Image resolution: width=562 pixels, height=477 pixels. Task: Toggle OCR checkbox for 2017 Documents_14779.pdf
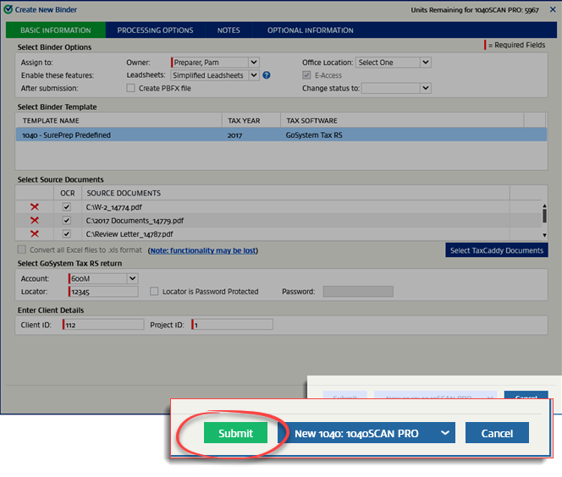tap(67, 220)
